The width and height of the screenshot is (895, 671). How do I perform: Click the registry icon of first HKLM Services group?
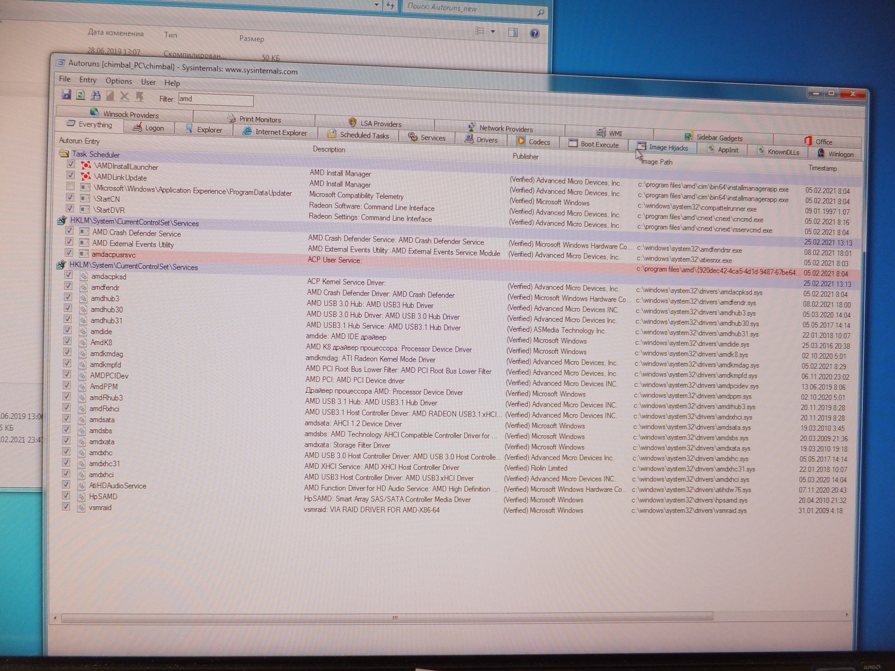click(63, 220)
